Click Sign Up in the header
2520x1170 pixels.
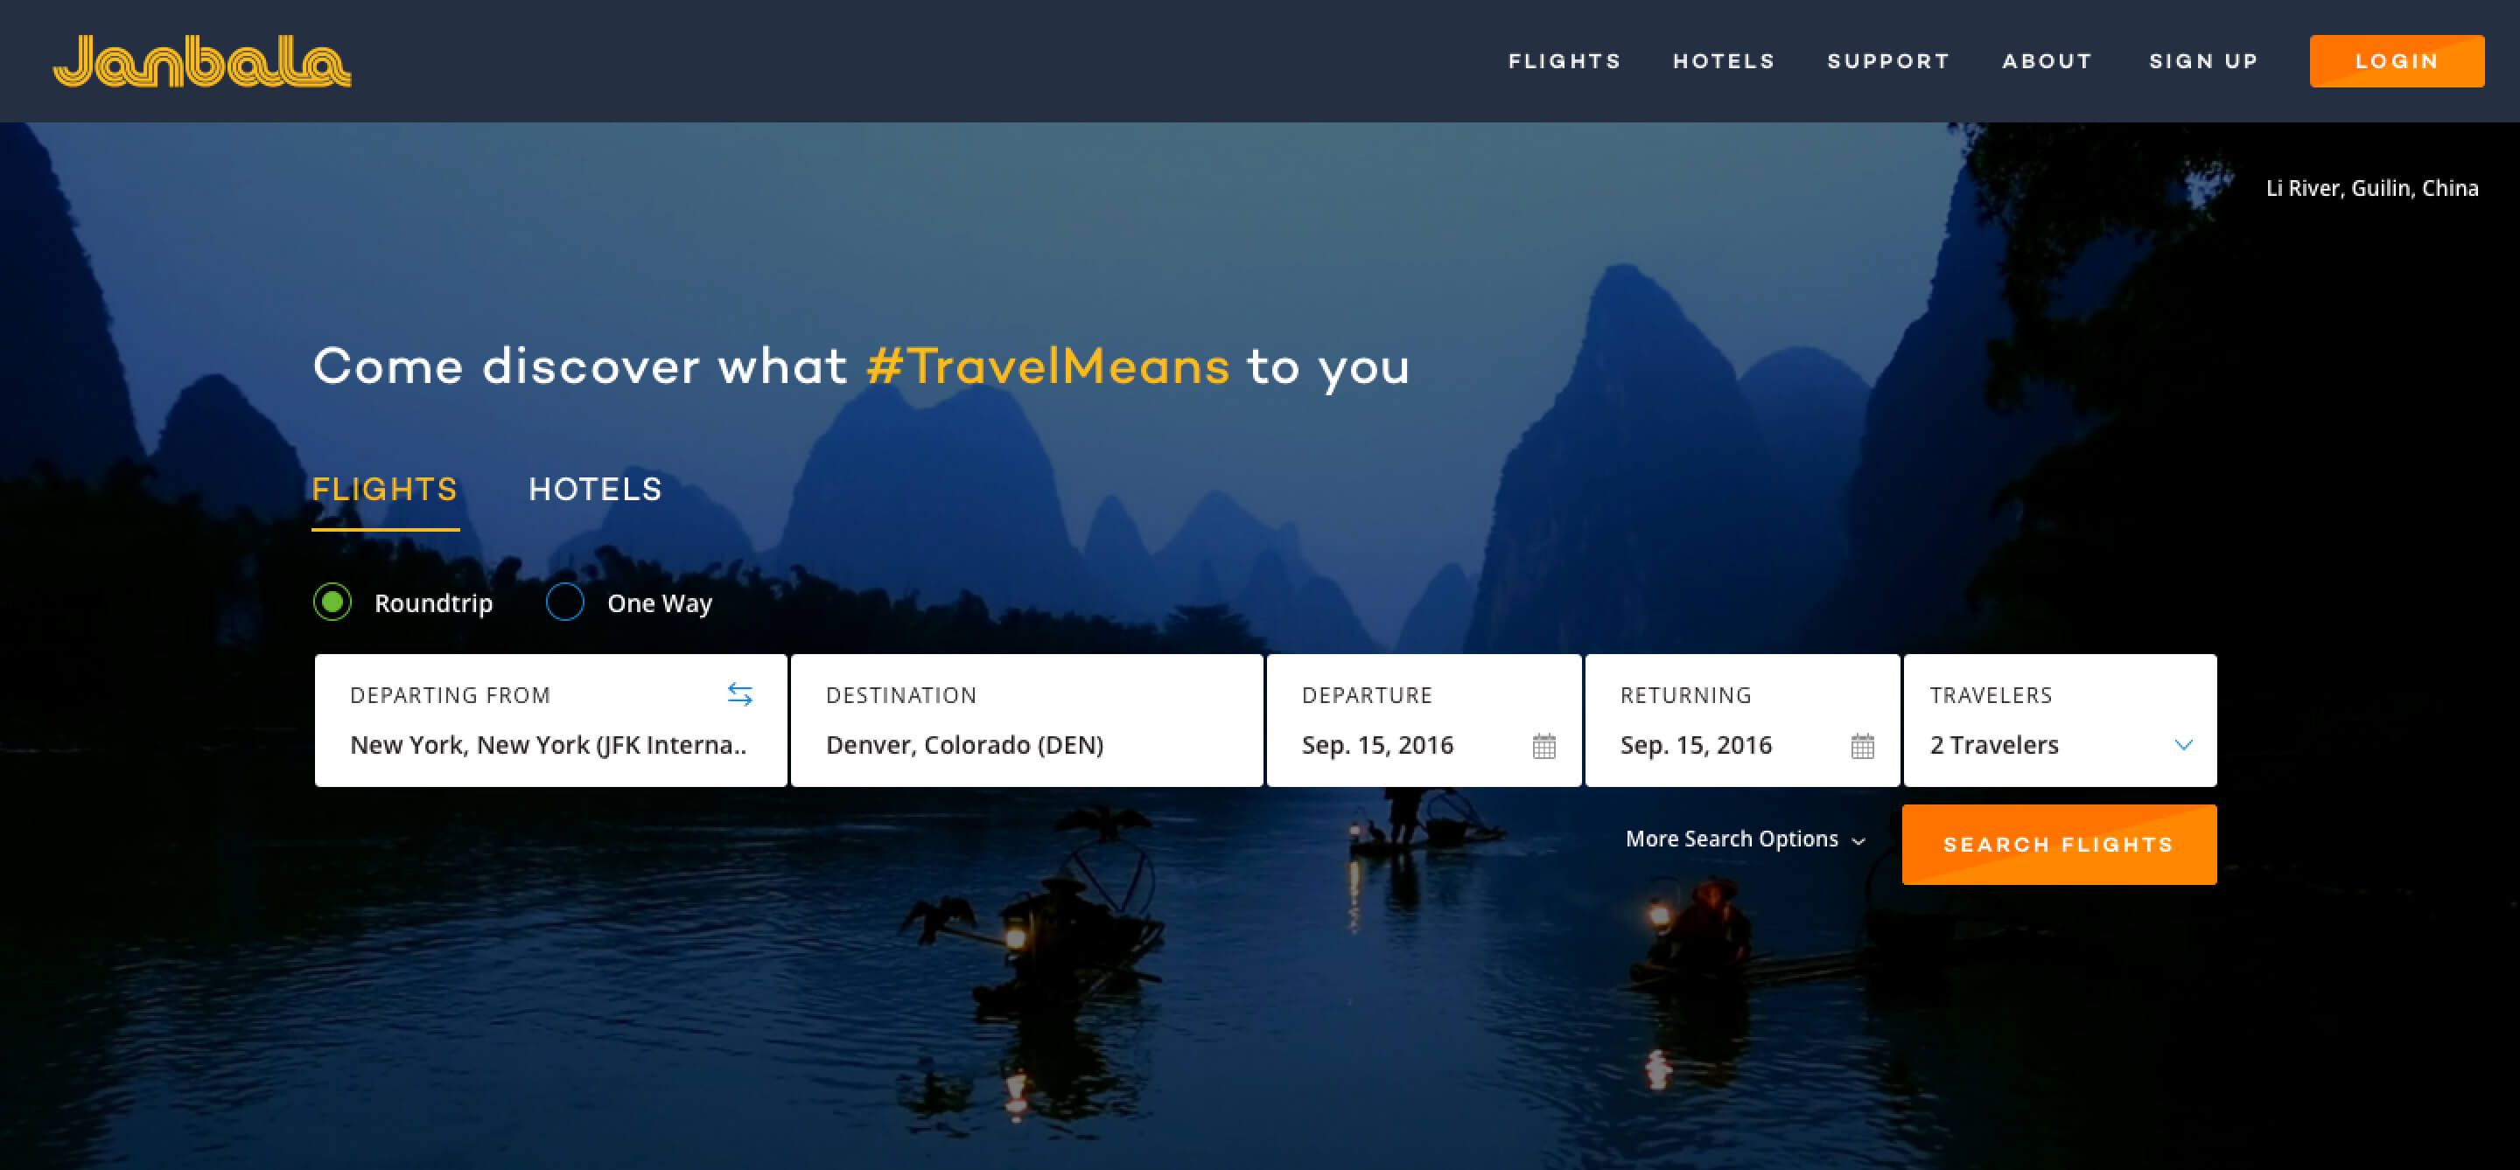(x=2203, y=60)
